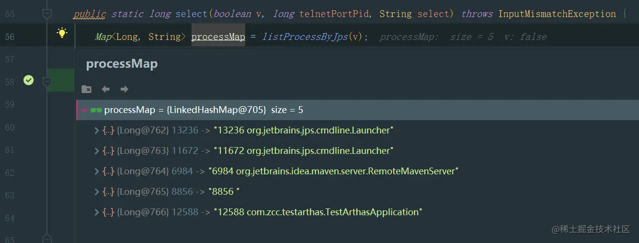Expand the entry for key 8856
639x243 pixels.
point(97,192)
